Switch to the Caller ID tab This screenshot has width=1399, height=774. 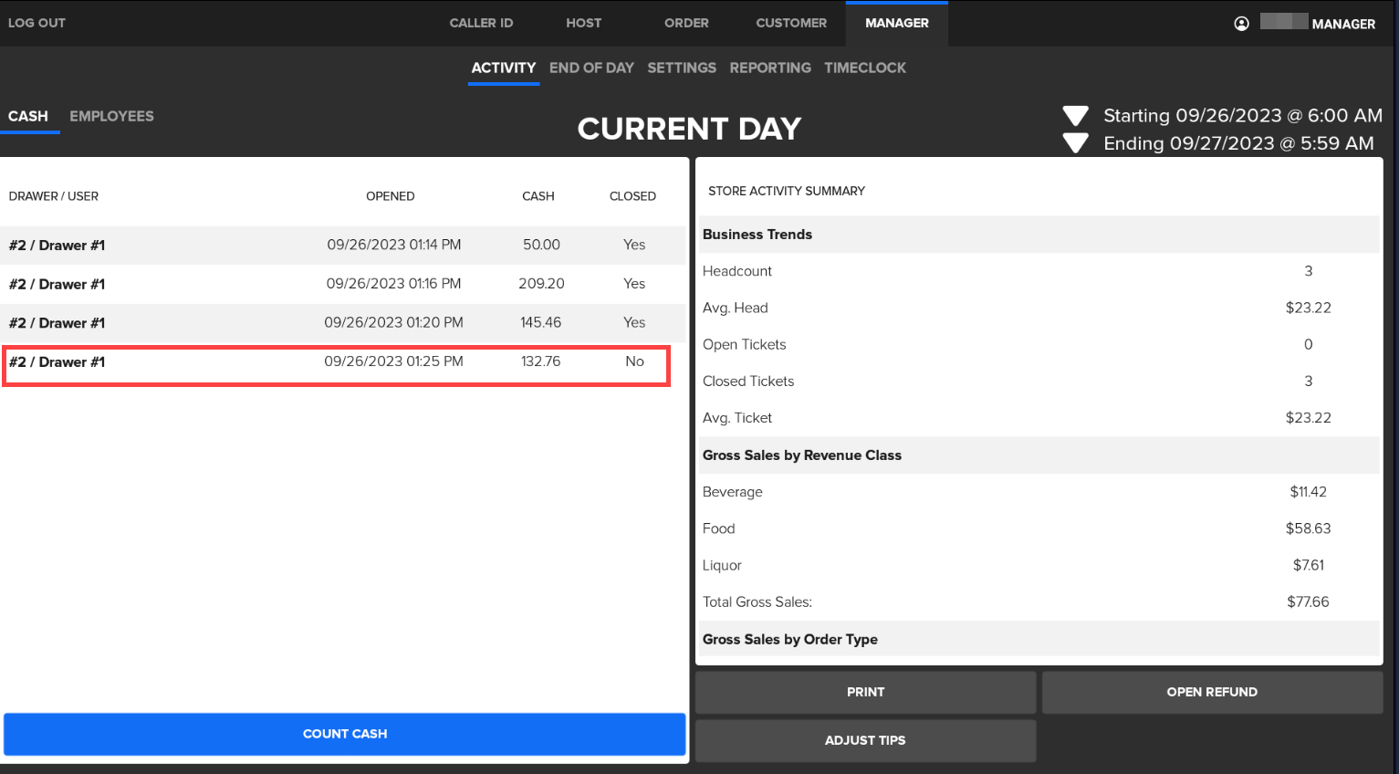(481, 23)
